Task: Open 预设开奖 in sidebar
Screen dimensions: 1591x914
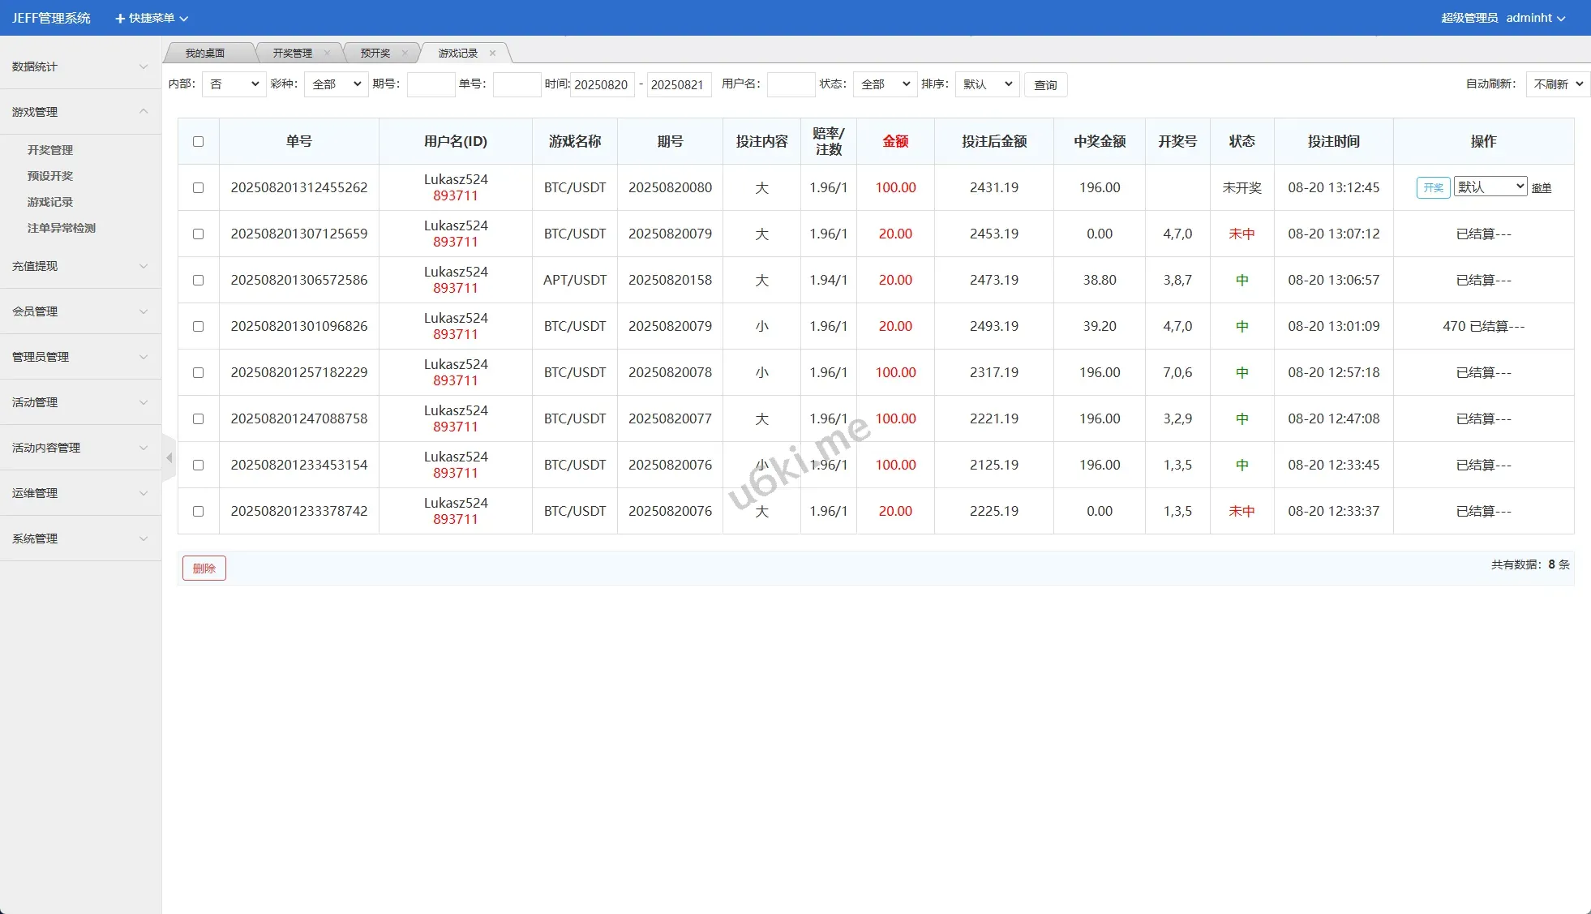Action: [x=50, y=176]
